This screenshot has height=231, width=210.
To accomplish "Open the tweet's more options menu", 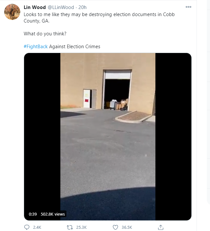I will click(x=188, y=7).
